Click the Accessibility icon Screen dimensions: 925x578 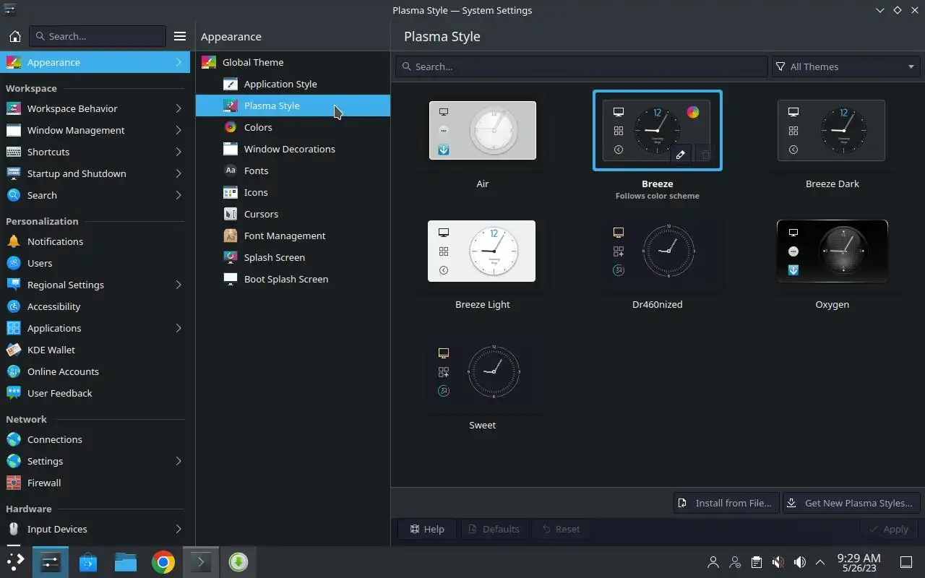pos(14,306)
